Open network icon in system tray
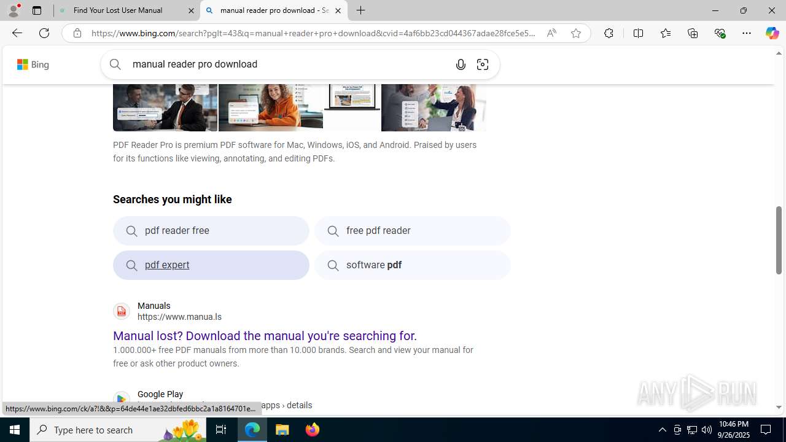The height and width of the screenshot is (442, 786). [x=692, y=430]
